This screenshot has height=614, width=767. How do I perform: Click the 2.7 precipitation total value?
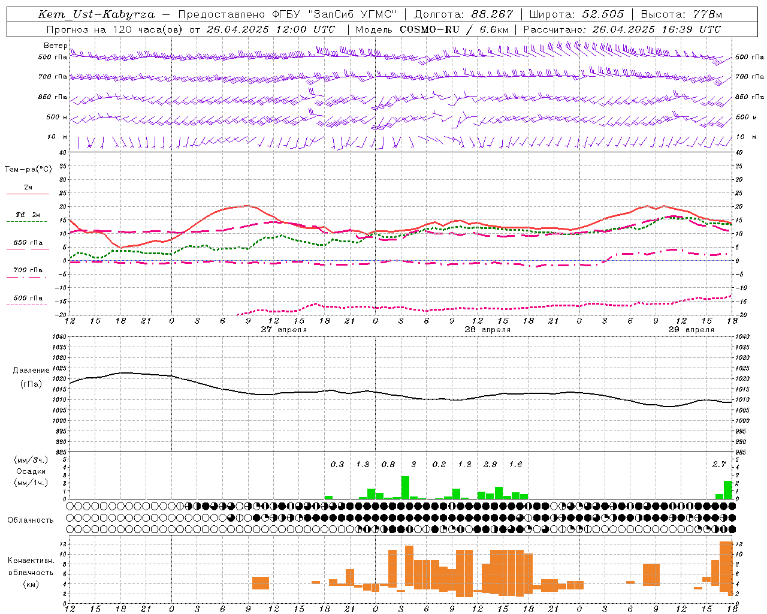719,464
